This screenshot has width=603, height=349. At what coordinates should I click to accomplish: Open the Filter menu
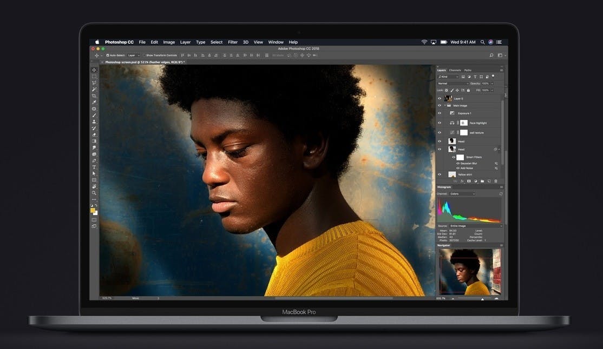(233, 42)
